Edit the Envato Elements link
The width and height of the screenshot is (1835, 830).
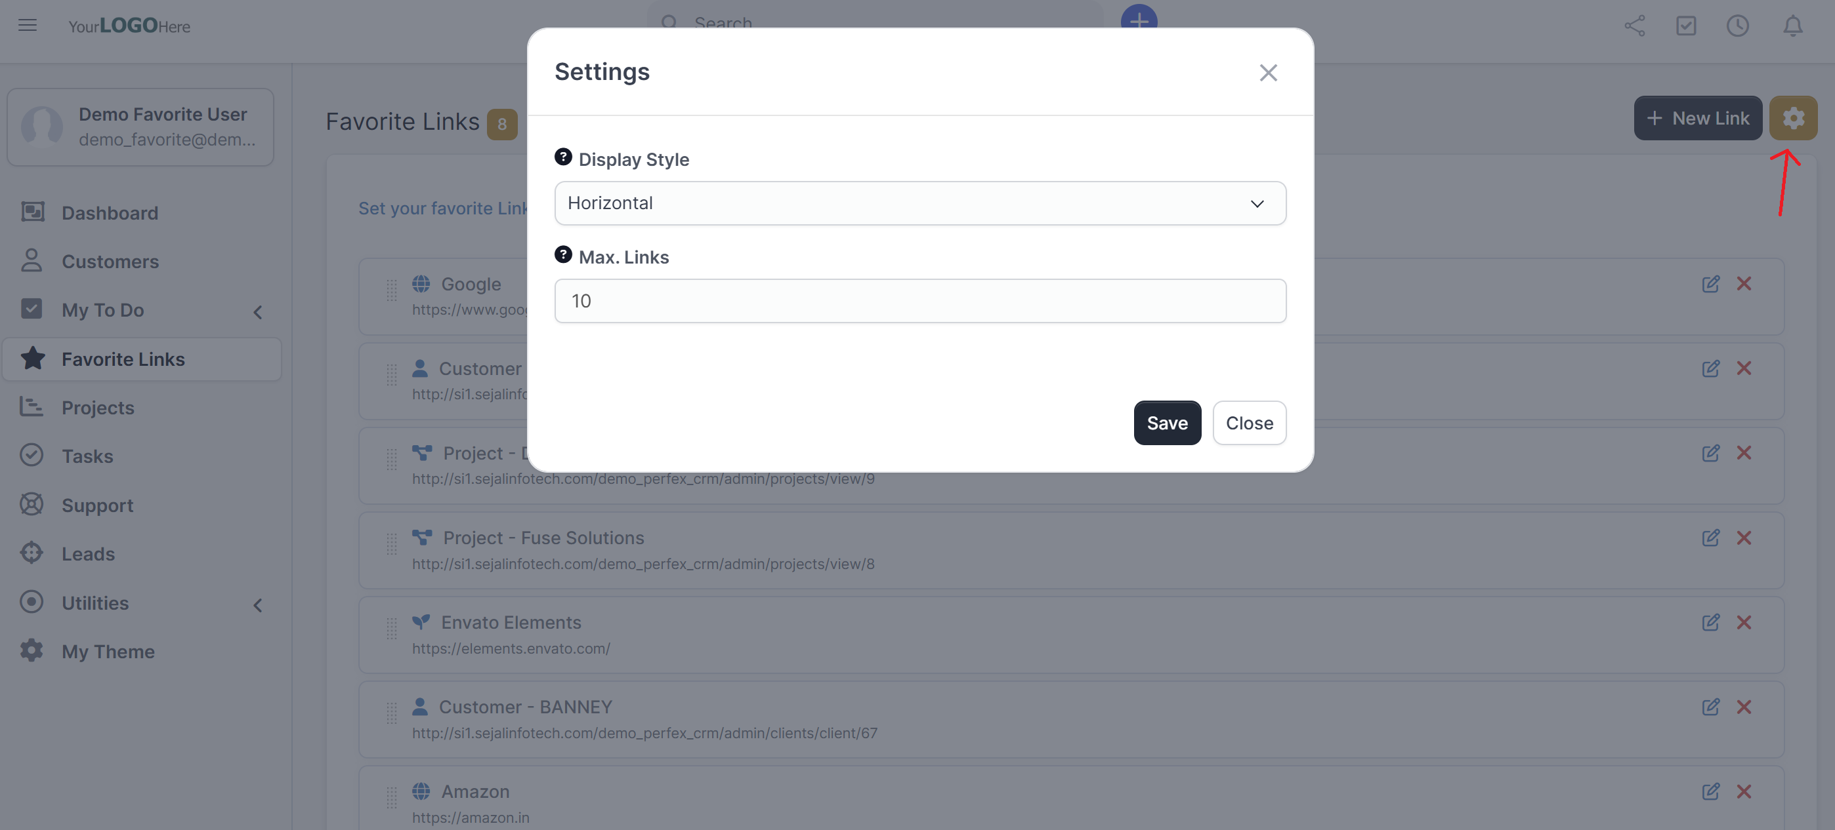click(1710, 622)
